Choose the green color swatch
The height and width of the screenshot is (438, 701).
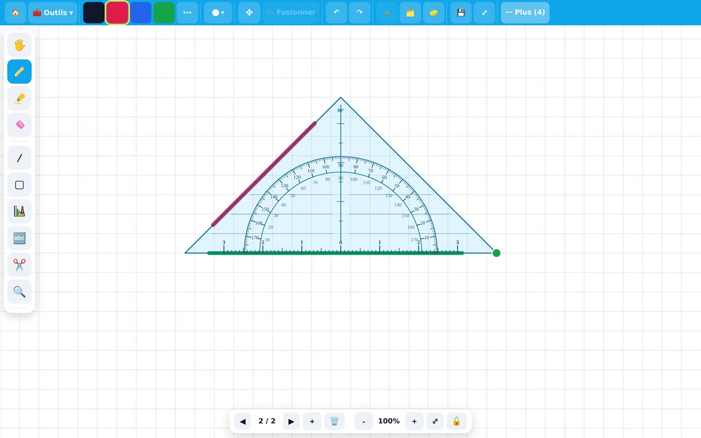tap(164, 13)
